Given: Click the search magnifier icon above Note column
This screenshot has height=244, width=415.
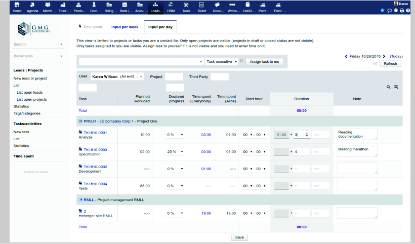Looking at the screenshot, I should click(x=389, y=87).
